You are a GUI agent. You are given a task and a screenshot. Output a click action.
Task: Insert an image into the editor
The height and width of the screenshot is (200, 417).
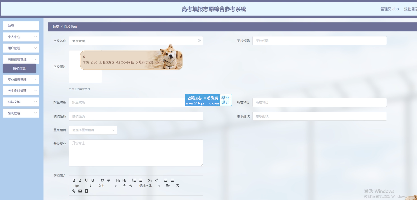tap(80, 191)
